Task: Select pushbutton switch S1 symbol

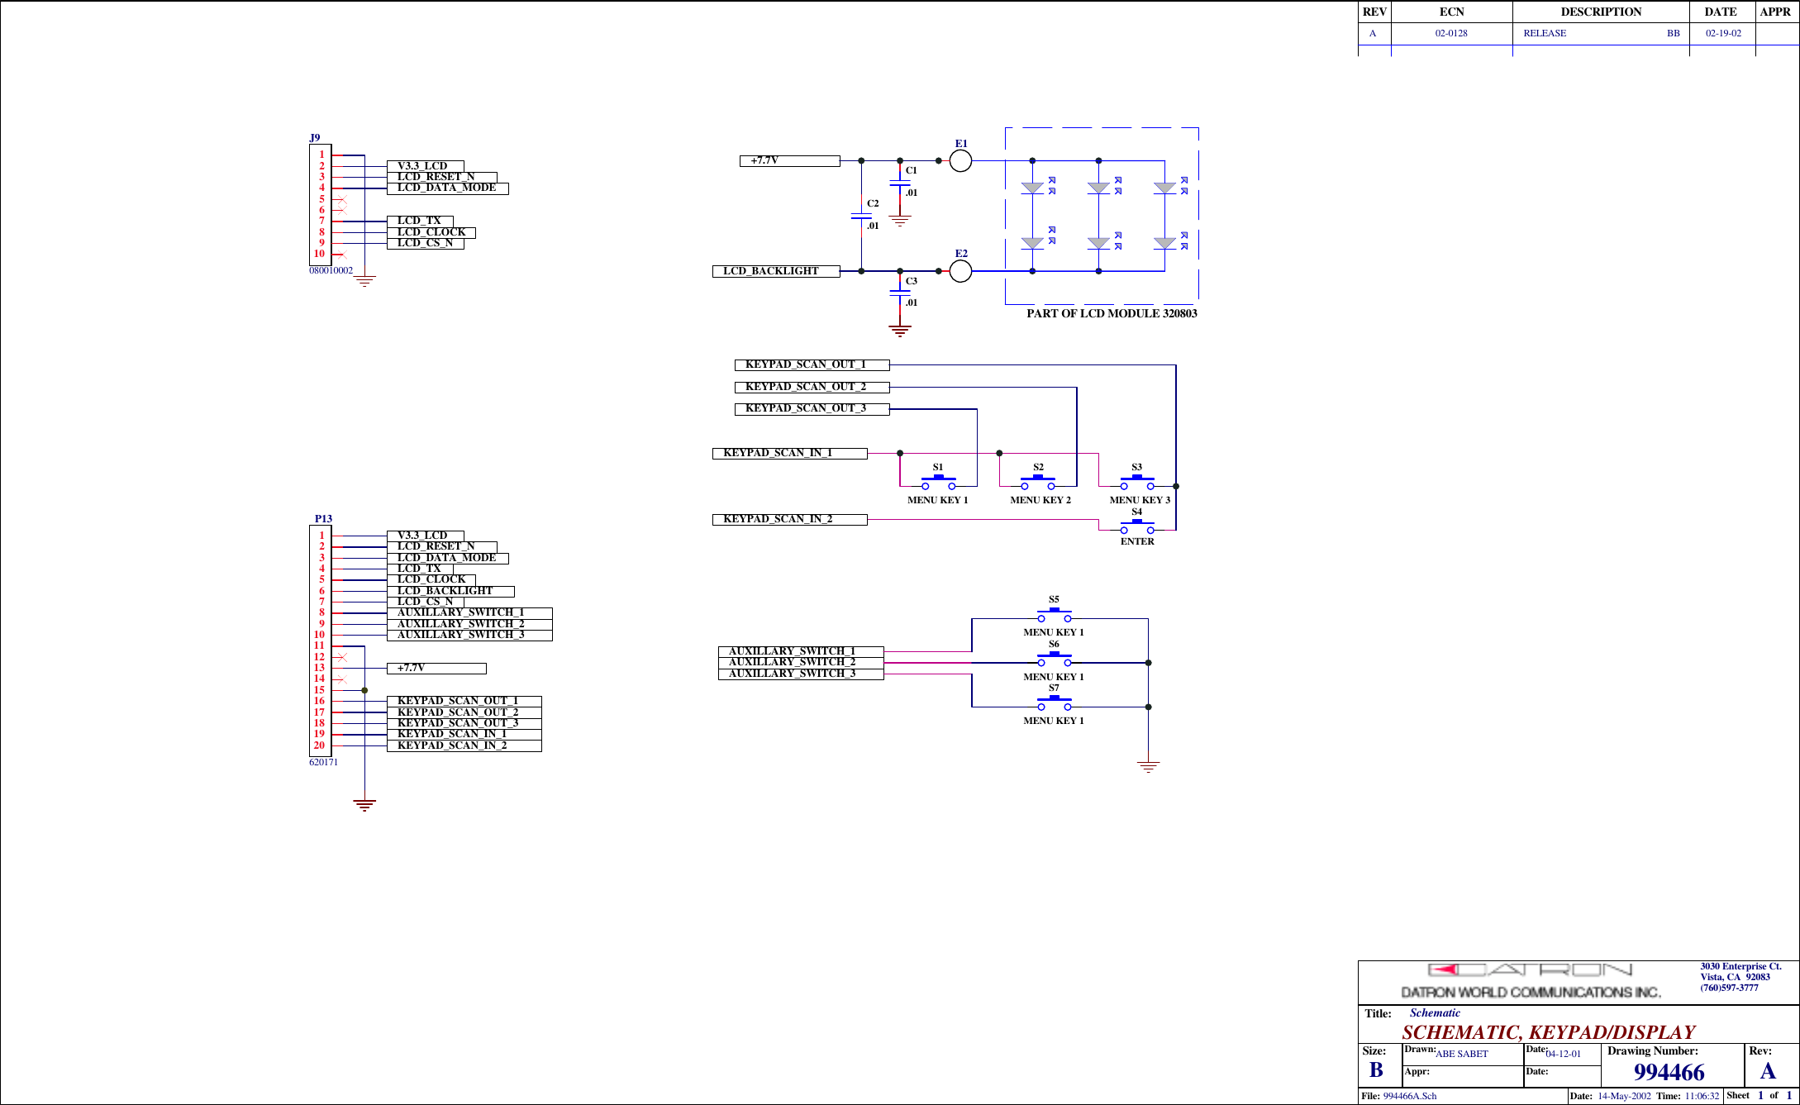Action: point(939,483)
